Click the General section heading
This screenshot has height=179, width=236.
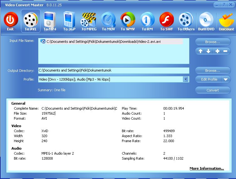[x=19, y=103]
